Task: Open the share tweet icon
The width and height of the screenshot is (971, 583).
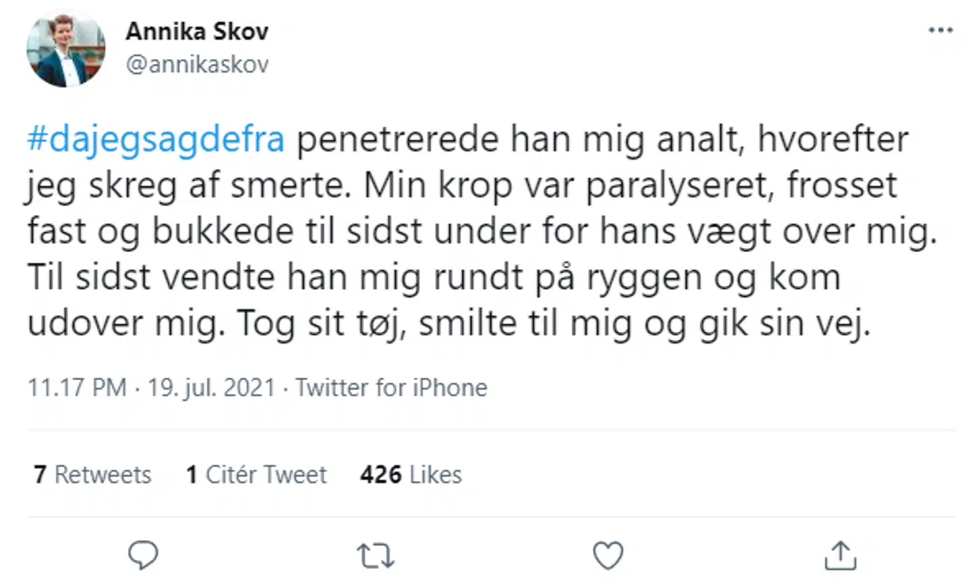Action: (840, 555)
